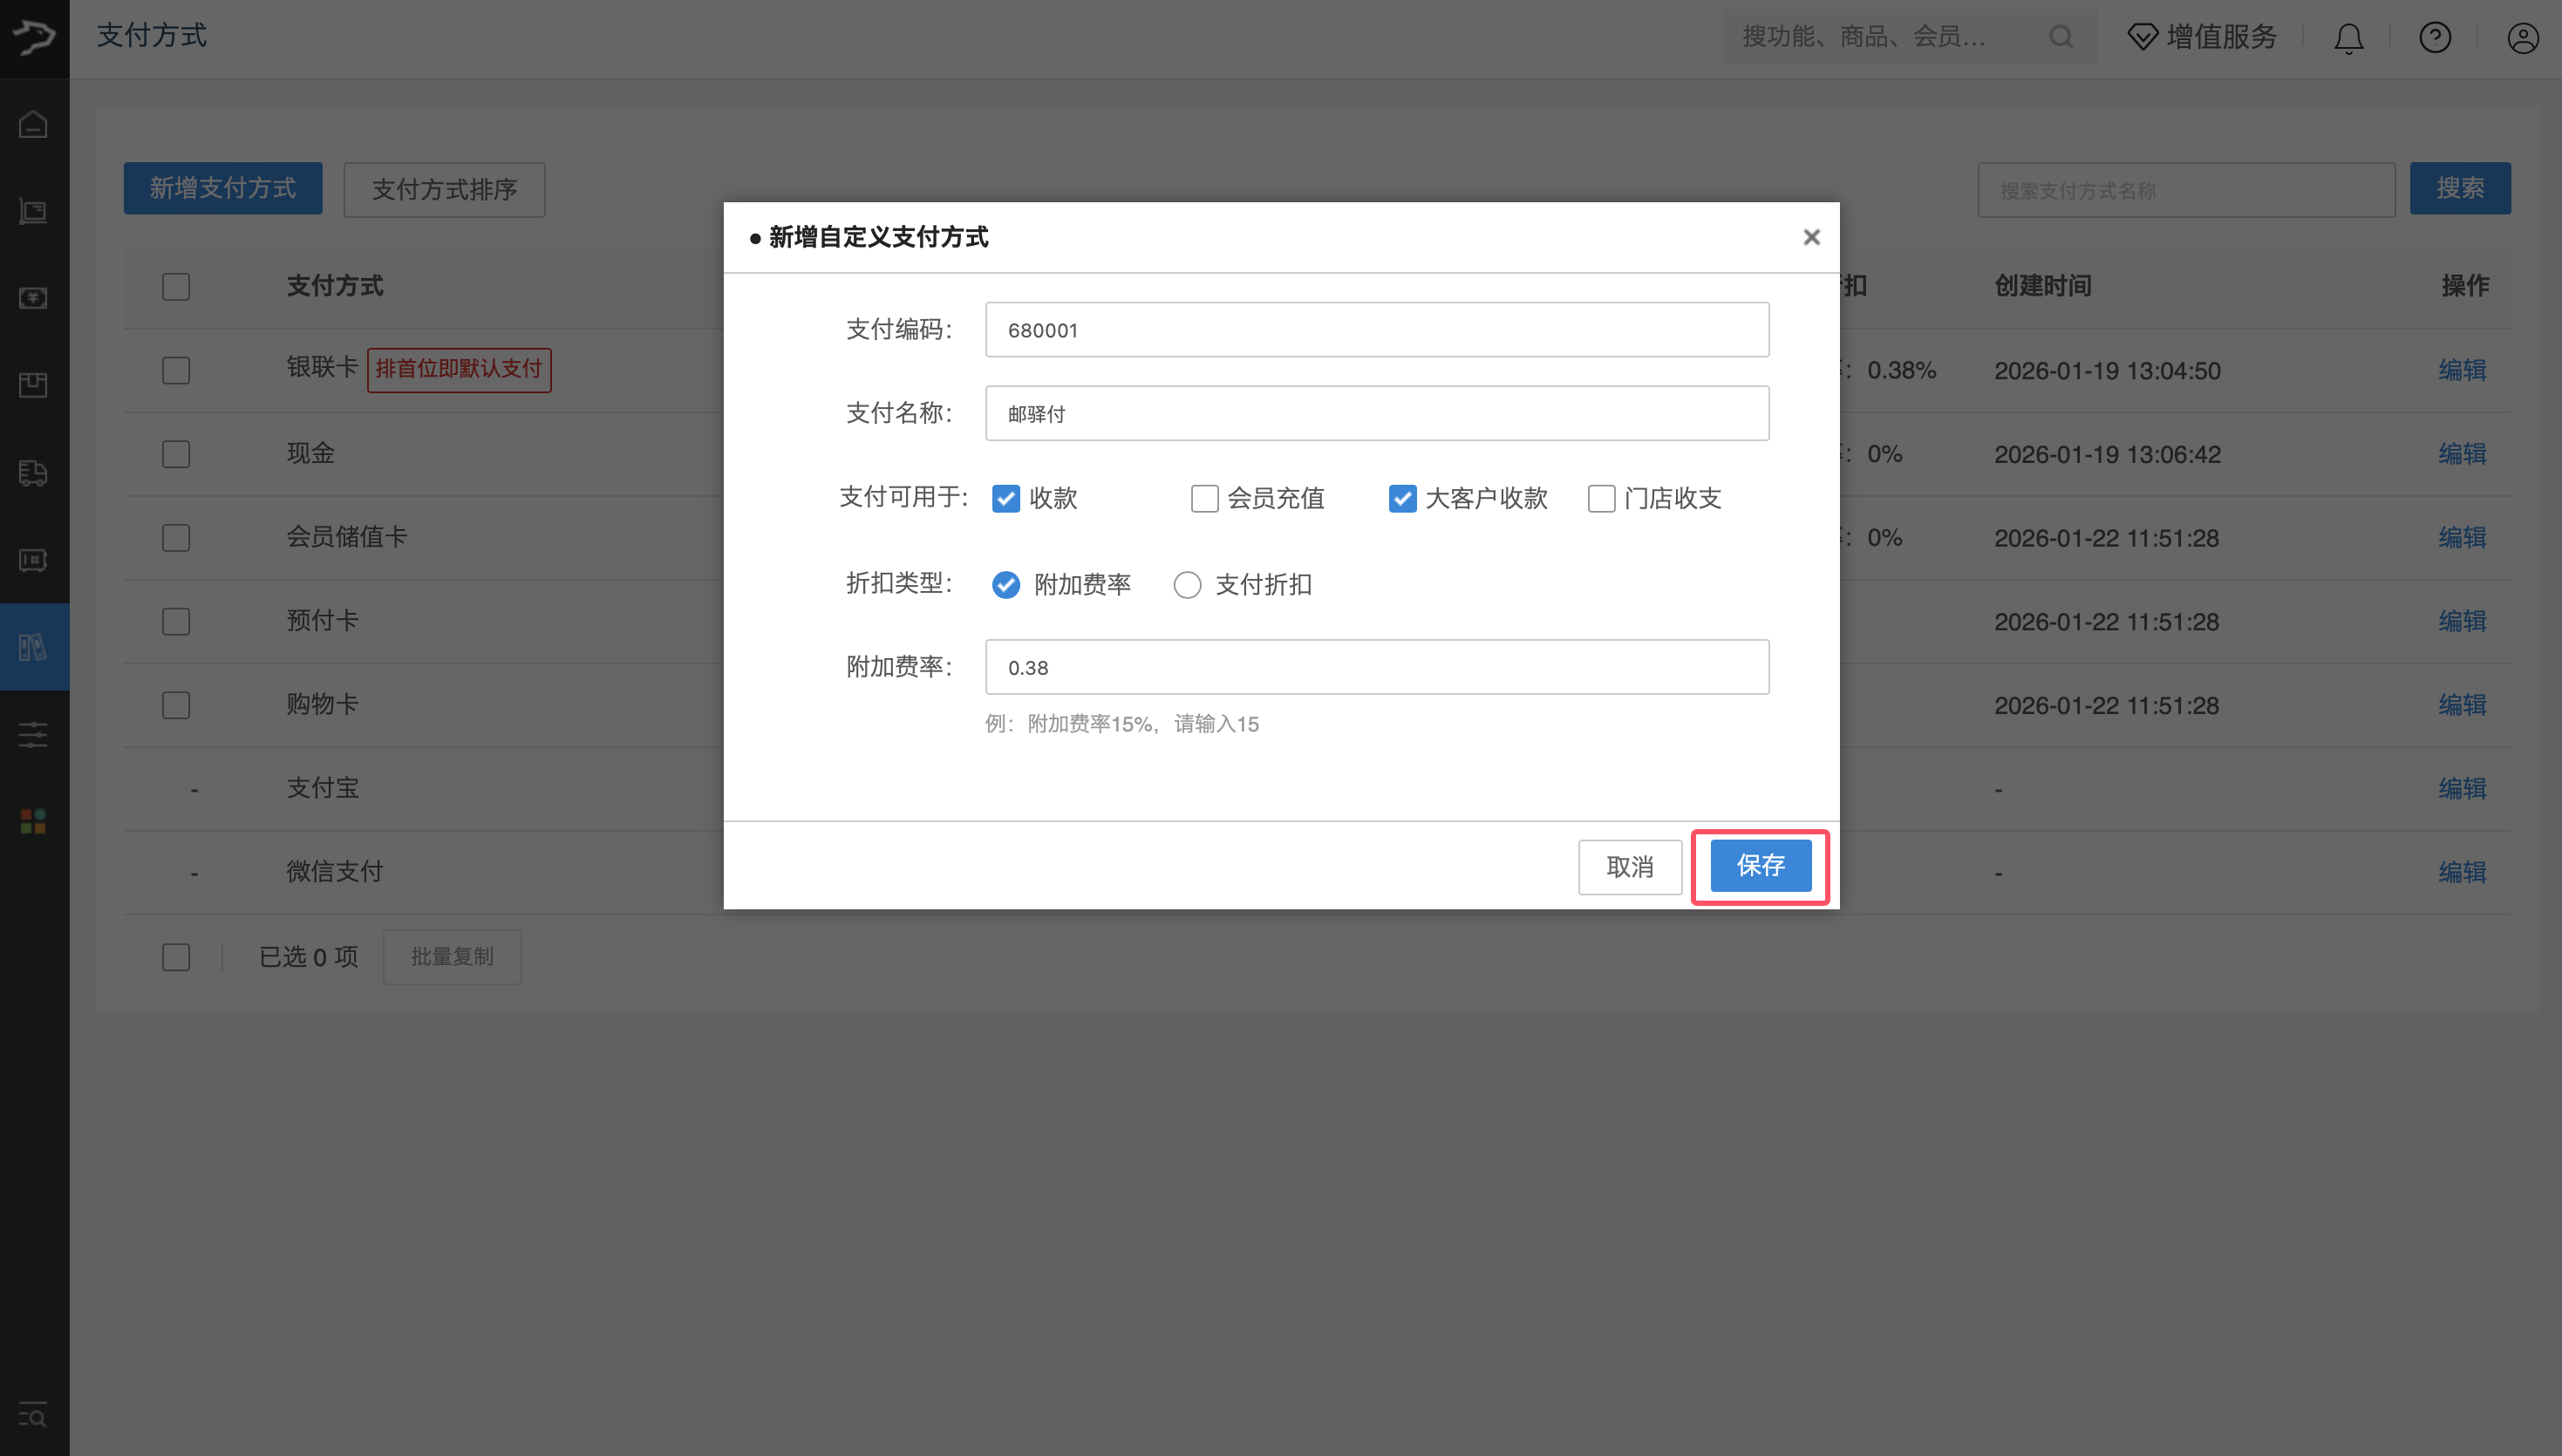Viewport: 2562px width, 1456px height.
Task: Click the colorful apps grid icon
Action: 33,821
